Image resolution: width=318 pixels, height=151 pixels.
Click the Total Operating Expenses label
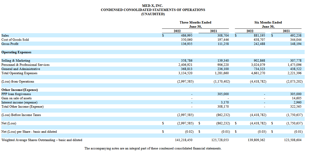19,73
